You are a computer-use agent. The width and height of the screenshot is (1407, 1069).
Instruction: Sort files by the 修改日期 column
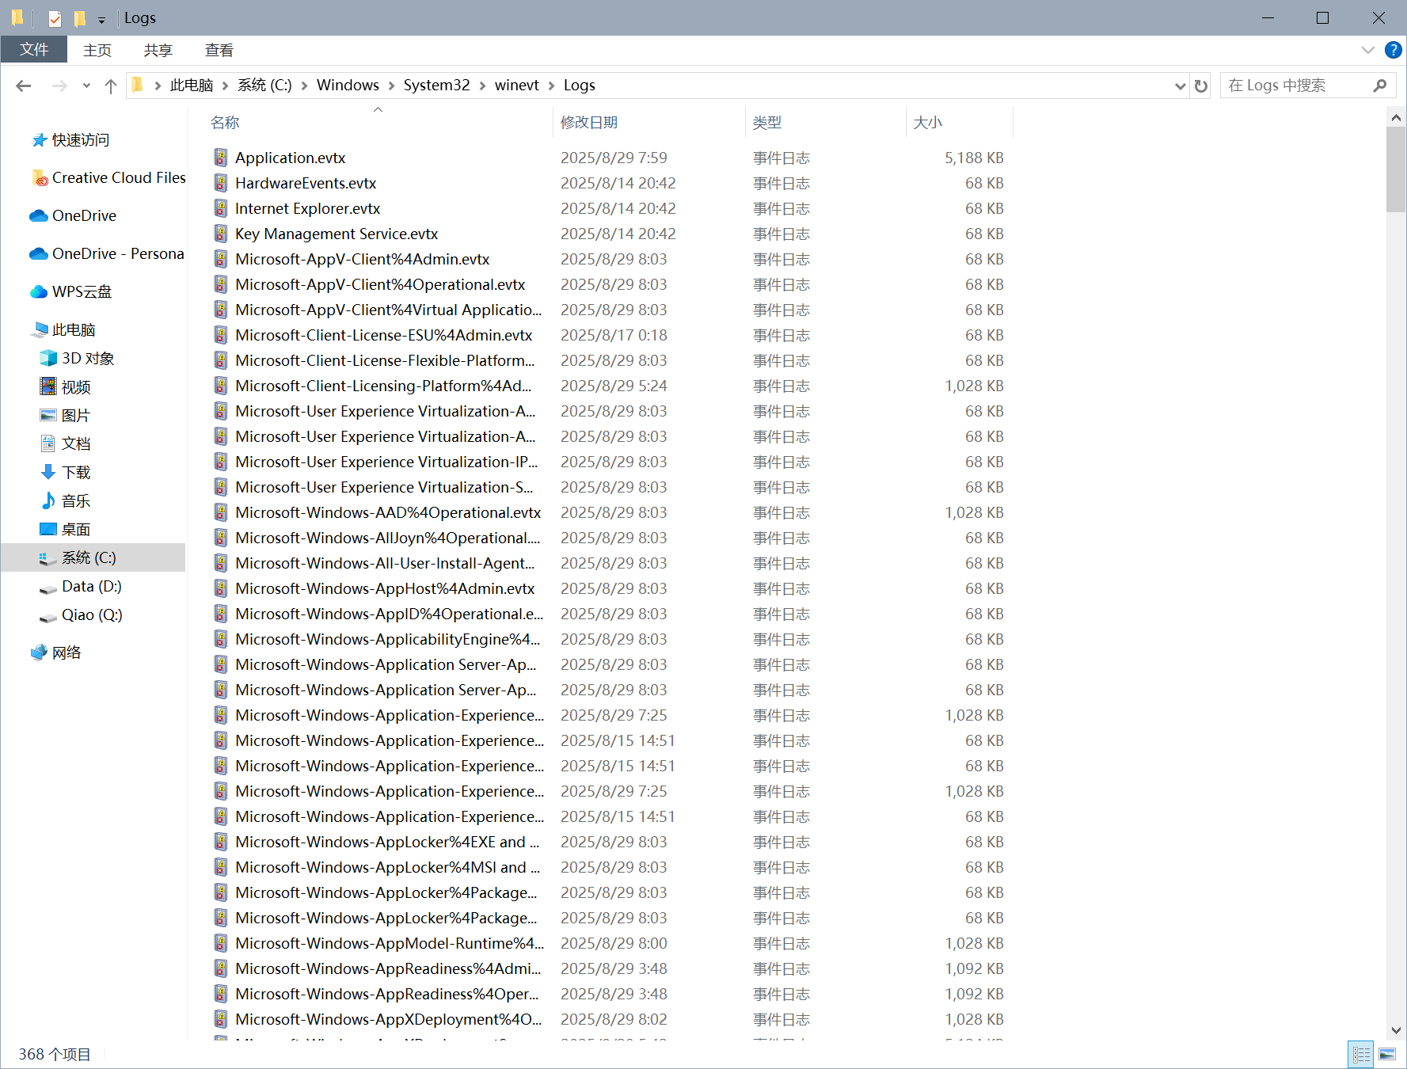click(589, 122)
